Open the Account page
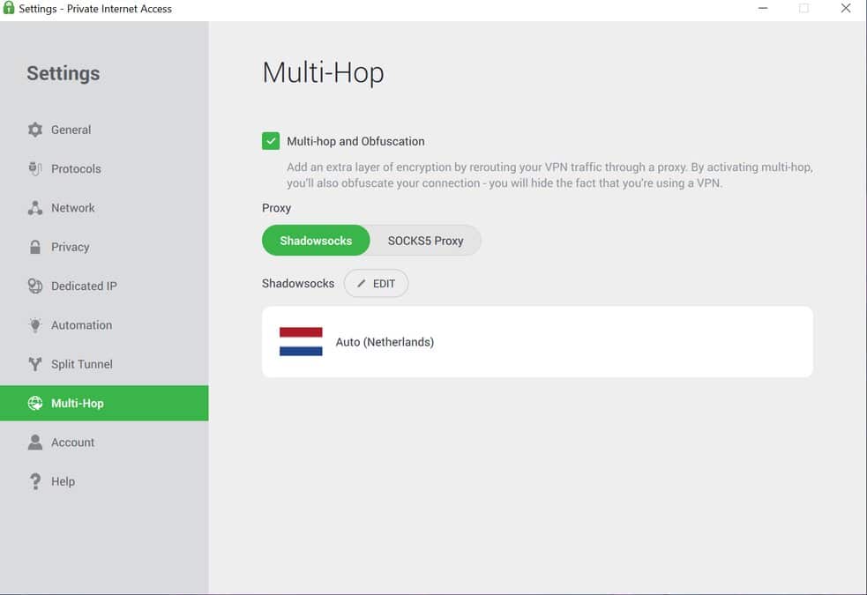This screenshot has width=867, height=595. pyautogui.click(x=104, y=442)
